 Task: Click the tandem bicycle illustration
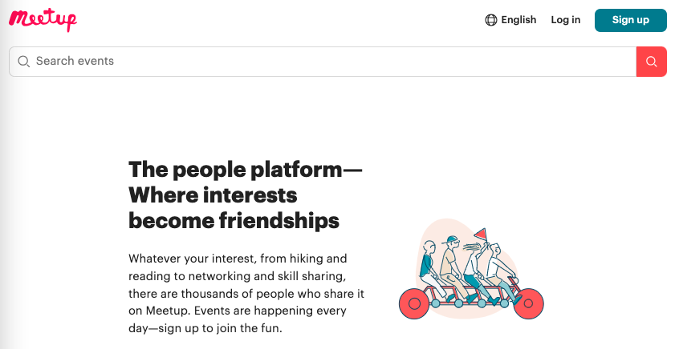471,270
